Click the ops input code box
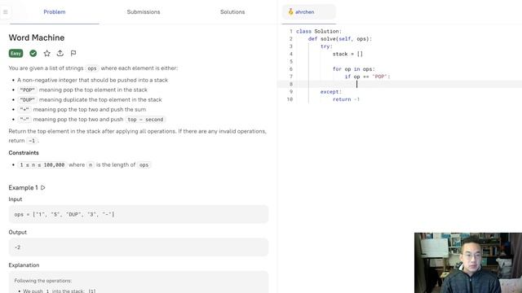 139,214
